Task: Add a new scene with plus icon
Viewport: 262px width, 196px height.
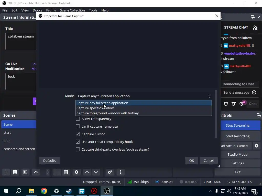Action: (x=6, y=172)
